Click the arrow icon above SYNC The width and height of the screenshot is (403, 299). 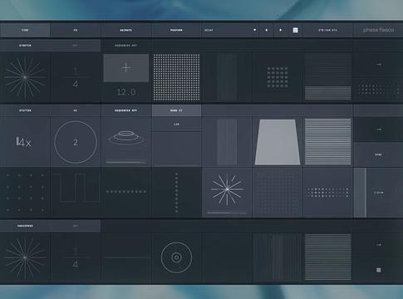378,130
